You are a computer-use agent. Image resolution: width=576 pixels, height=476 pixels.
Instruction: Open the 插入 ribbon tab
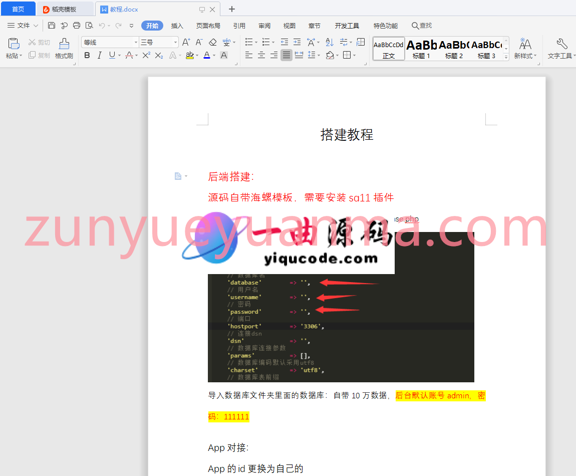(177, 26)
